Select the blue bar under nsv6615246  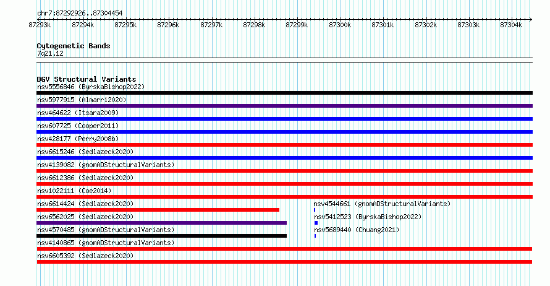tap(284, 158)
